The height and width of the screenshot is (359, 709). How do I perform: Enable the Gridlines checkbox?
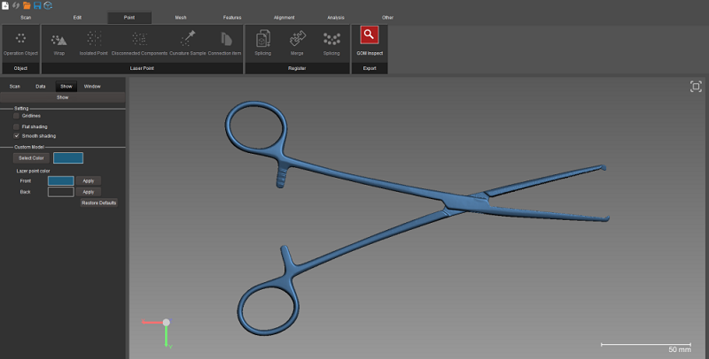coord(17,116)
